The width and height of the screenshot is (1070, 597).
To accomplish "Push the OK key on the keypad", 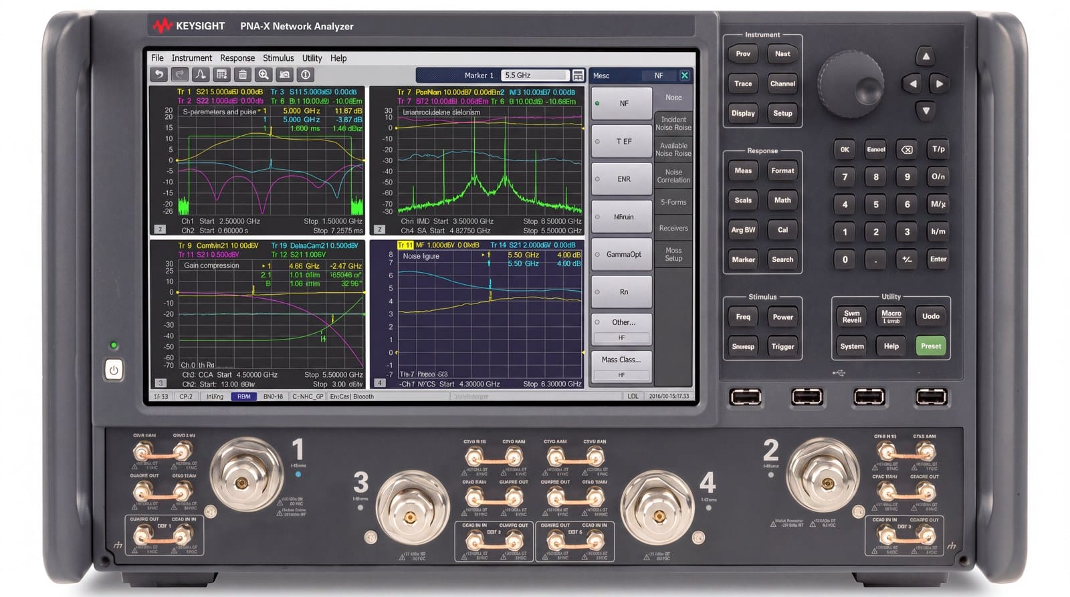I will 845,150.
